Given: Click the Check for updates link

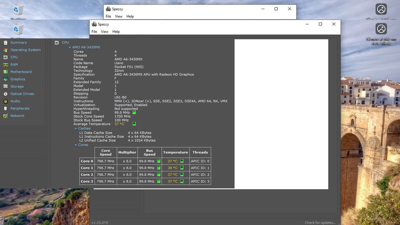Looking at the screenshot, I should coord(320,222).
